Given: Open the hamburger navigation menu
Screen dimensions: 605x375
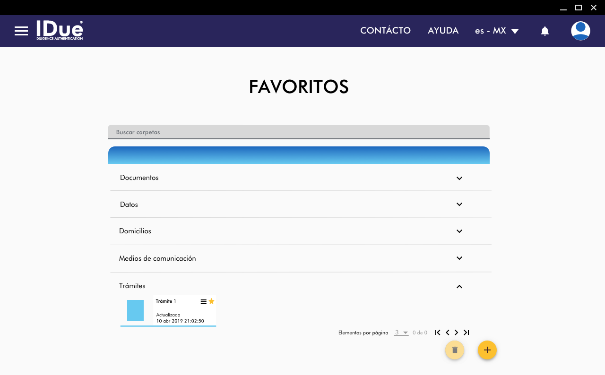Looking at the screenshot, I should [x=21, y=31].
